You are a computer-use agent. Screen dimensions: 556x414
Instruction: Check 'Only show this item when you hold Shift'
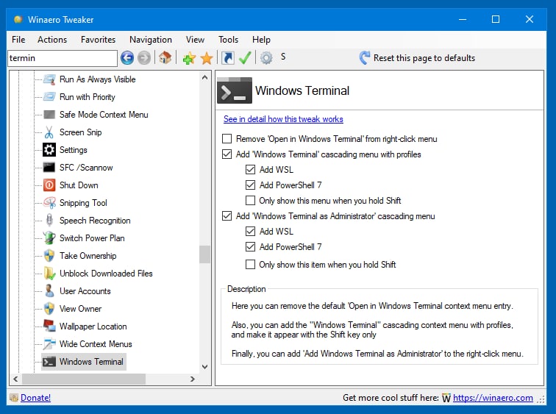click(x=250, y=265)
